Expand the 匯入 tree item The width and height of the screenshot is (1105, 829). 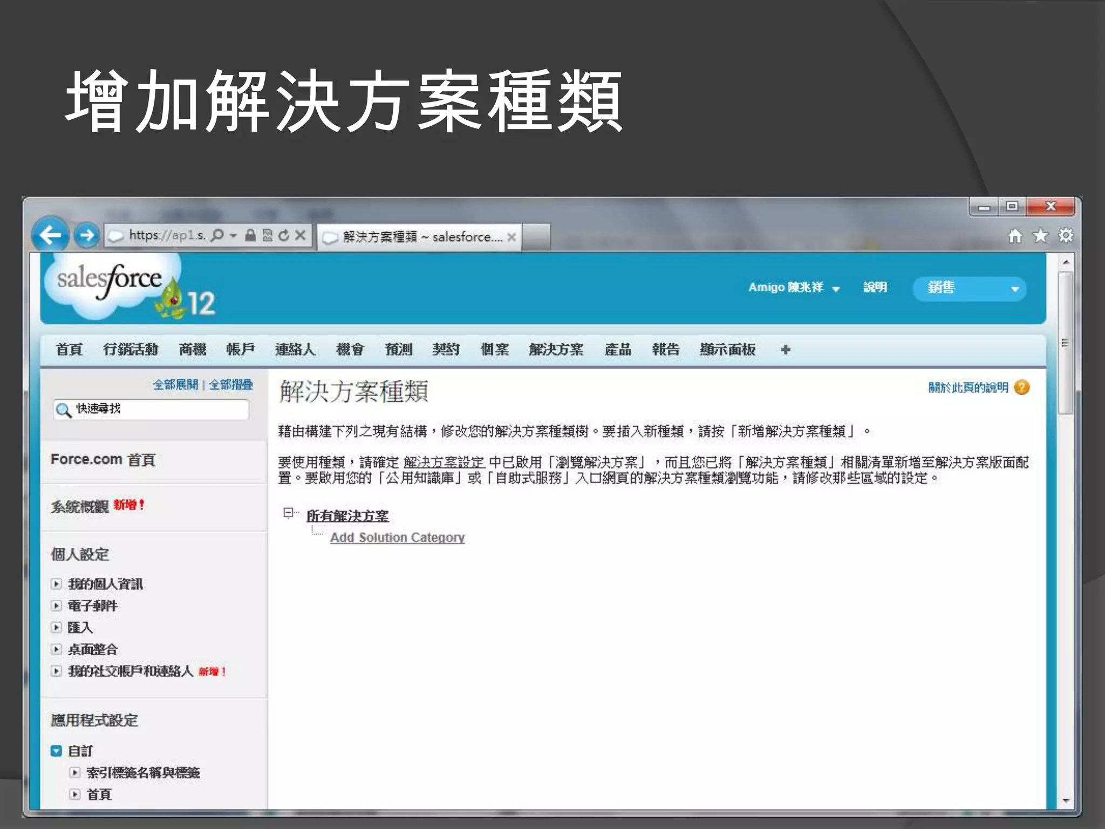pos(56,627)
